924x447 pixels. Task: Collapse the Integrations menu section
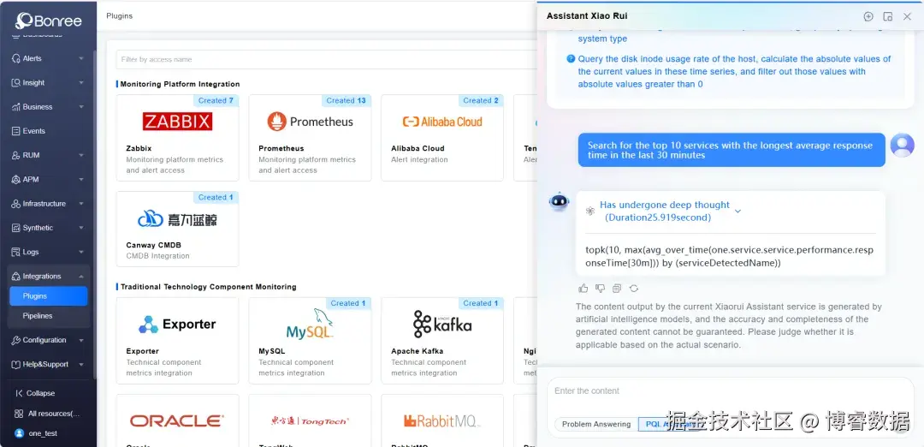(x=80, y=276)
